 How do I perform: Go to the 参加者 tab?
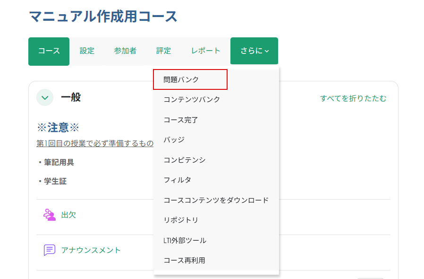click(125, 51)
